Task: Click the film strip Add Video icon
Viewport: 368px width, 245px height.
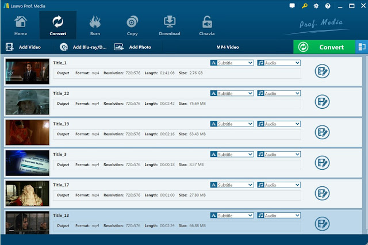Action: tap(10, 47)
